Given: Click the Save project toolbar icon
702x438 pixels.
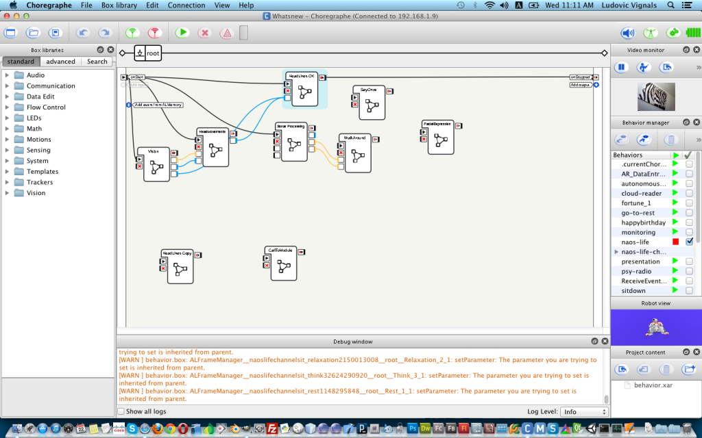Looking at the screenshot, I should [55, 33].
